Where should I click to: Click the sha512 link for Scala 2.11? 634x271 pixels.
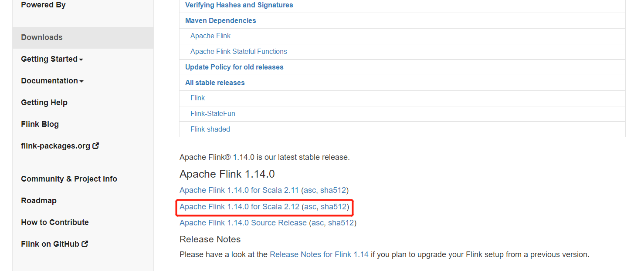point(332,190)
